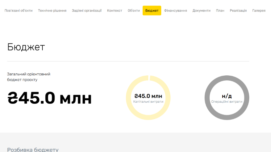Click the Розбивка бюджету section heading

click(x=33, y=149)
